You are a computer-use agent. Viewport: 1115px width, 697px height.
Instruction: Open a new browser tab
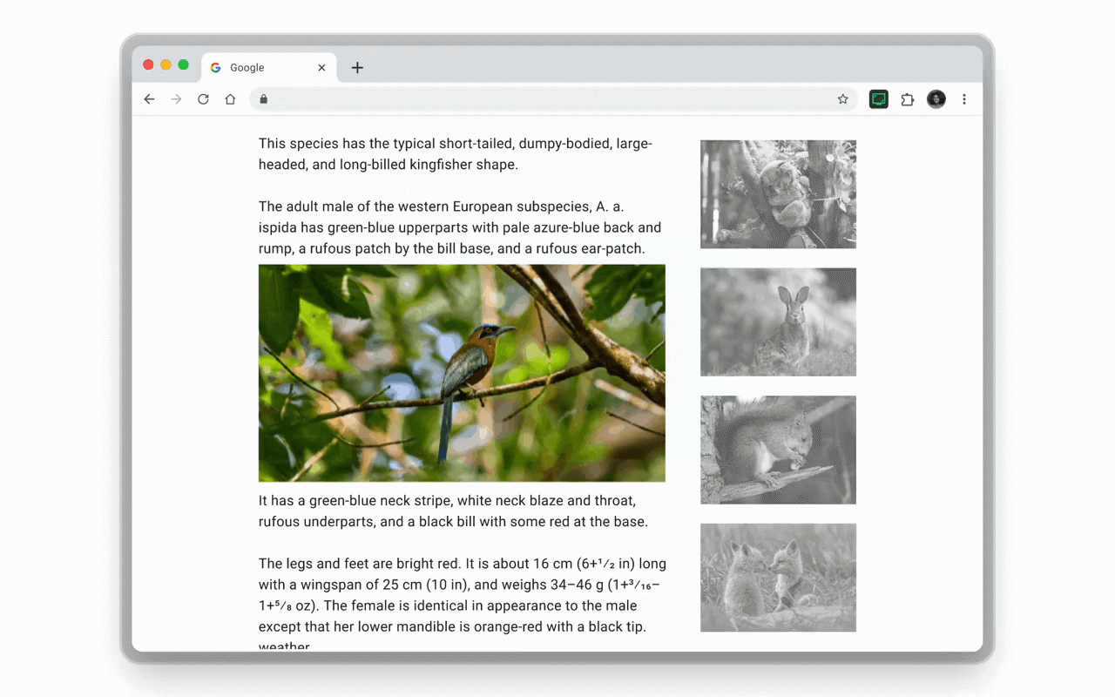(357, 67)
